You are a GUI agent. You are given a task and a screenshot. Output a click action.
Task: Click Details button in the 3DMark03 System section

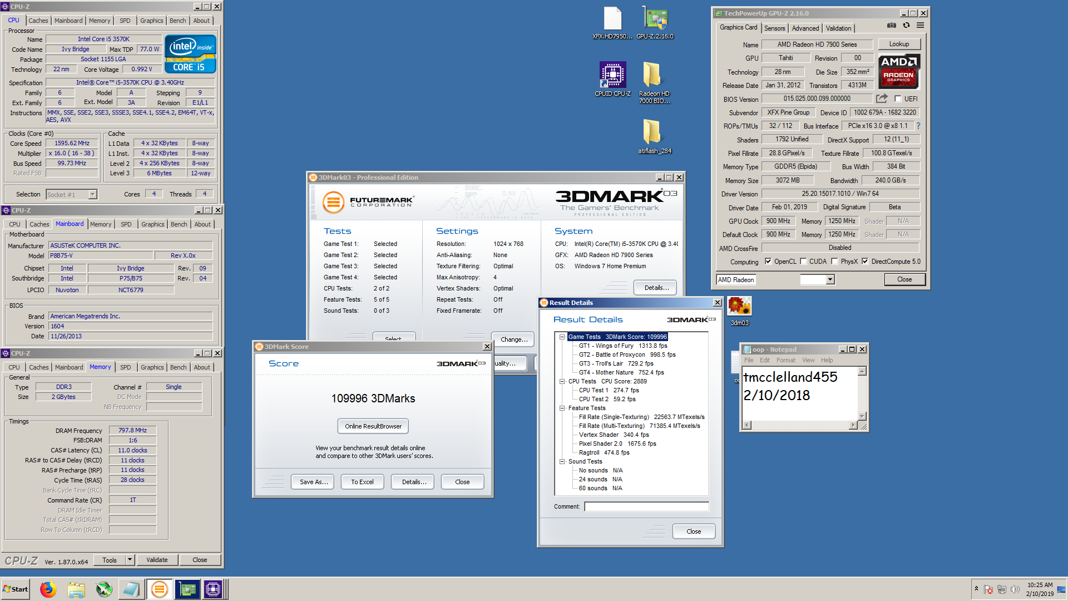coord(655,288)
